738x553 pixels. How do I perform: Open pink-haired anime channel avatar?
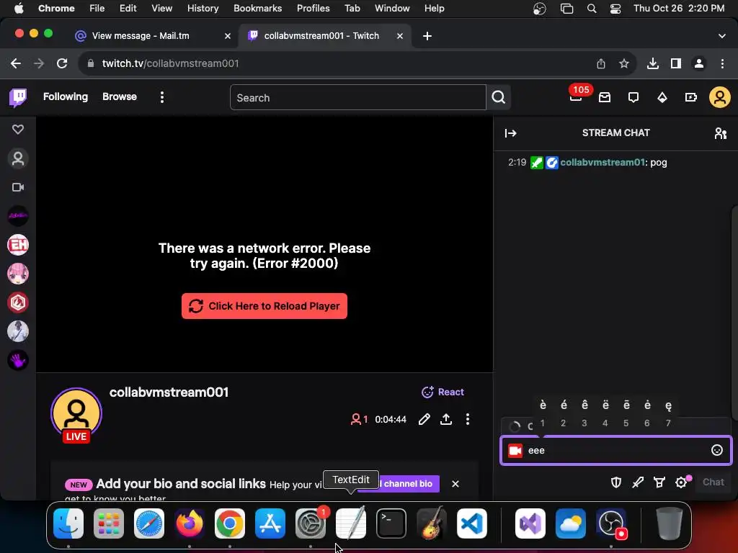point(18,274)
